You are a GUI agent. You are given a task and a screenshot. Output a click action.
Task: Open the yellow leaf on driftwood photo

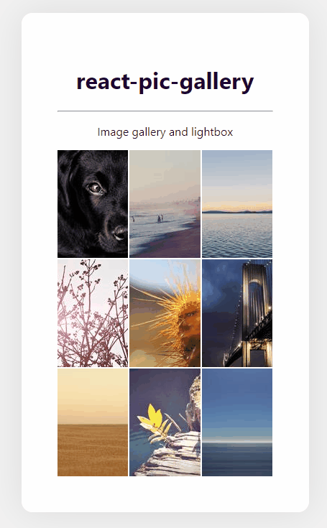pos(165,422)
